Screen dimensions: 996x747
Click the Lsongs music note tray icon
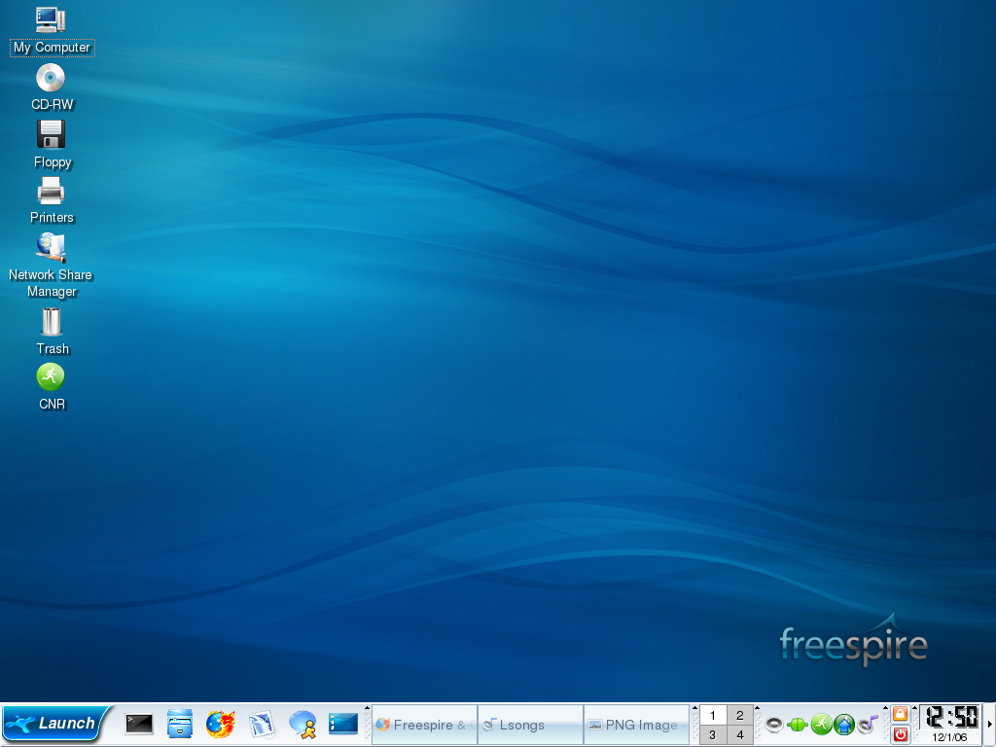tap(868, 724)
